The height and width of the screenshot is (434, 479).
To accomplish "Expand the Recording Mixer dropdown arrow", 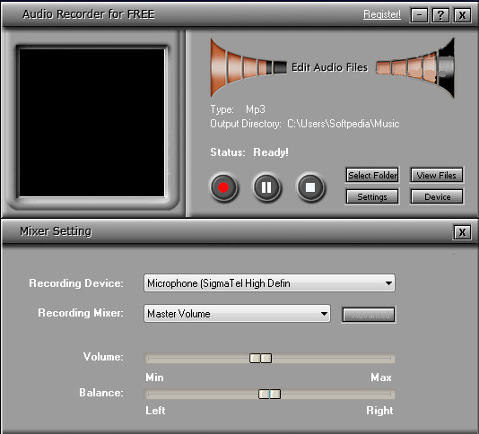I will click(x=324, y=313).
